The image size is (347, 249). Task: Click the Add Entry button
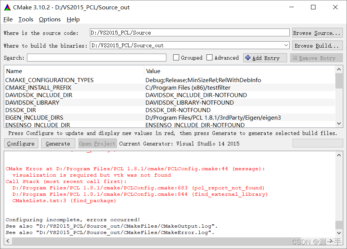(x=265, y=58)
